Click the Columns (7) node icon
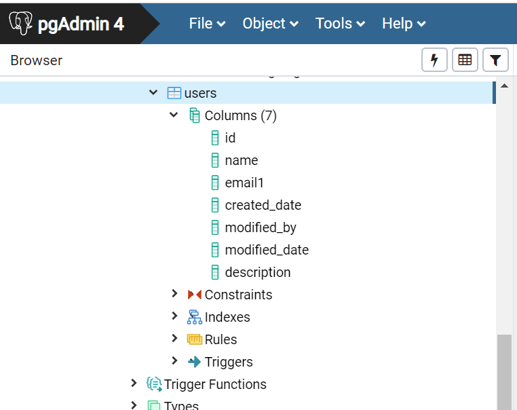The height and width of the screenshot is (410, 517). pos(194,115)
